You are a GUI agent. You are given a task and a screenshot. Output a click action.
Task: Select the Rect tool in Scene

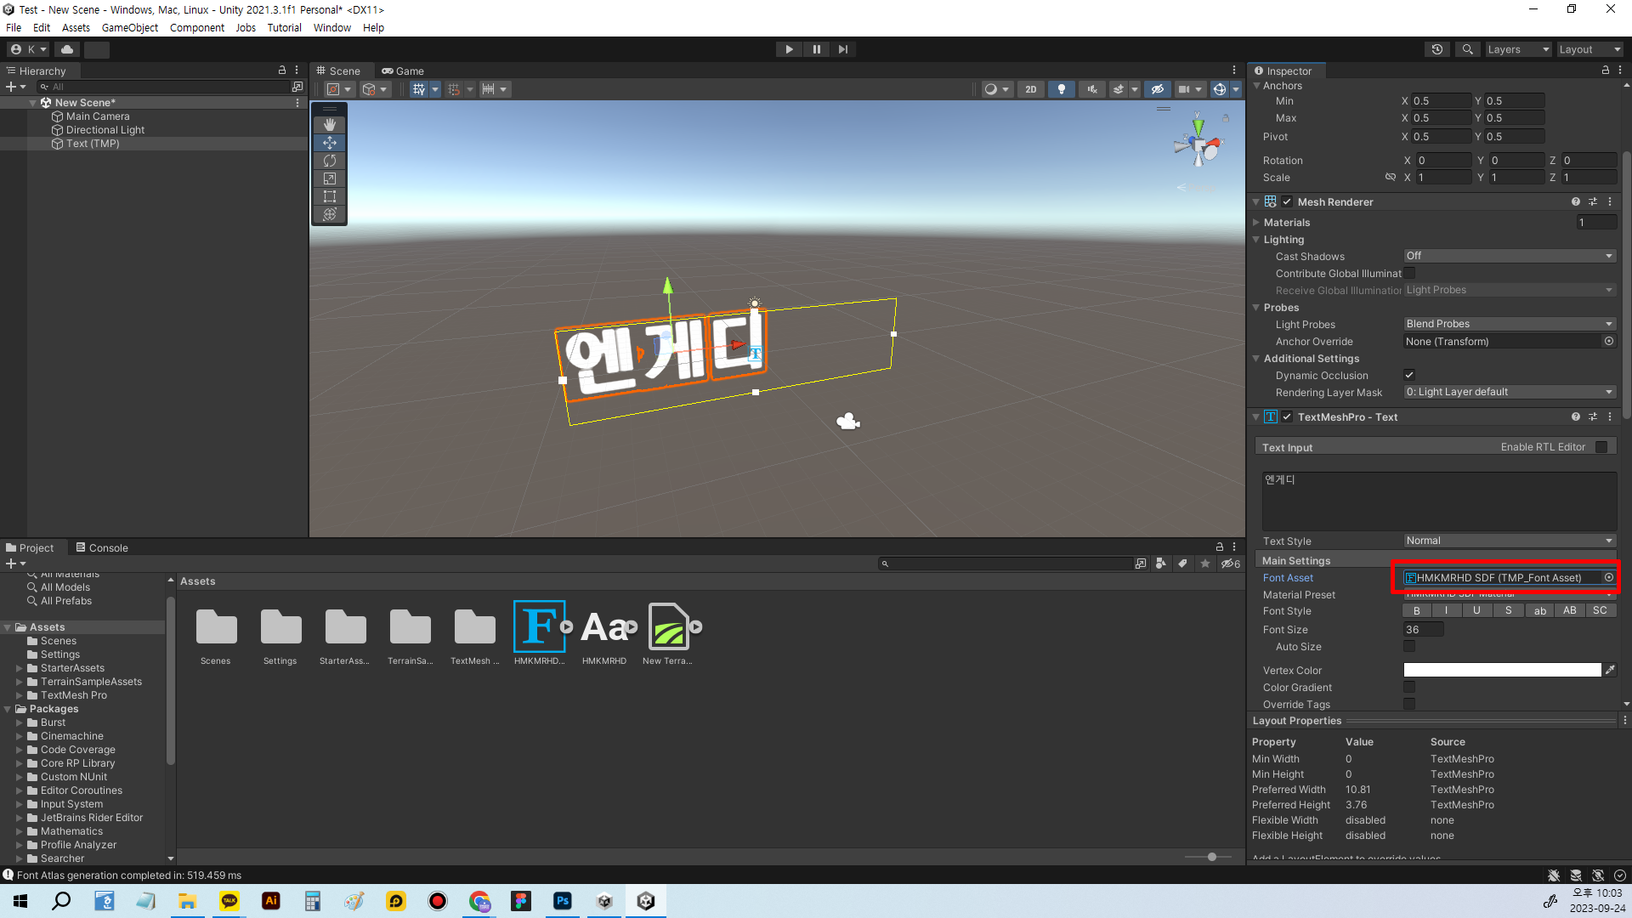(x=330, y=196)
